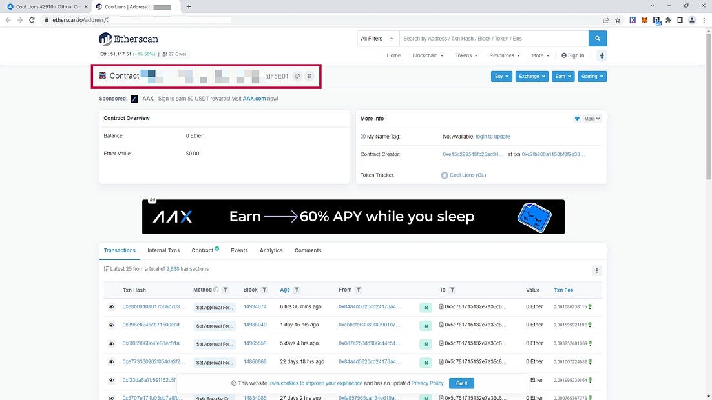Expand the More menu in navigation
The image size is (712, 400).
(540, 55)
